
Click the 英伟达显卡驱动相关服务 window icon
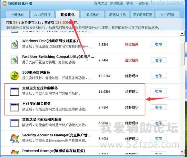pyautogui.click(x=15, y=123)
